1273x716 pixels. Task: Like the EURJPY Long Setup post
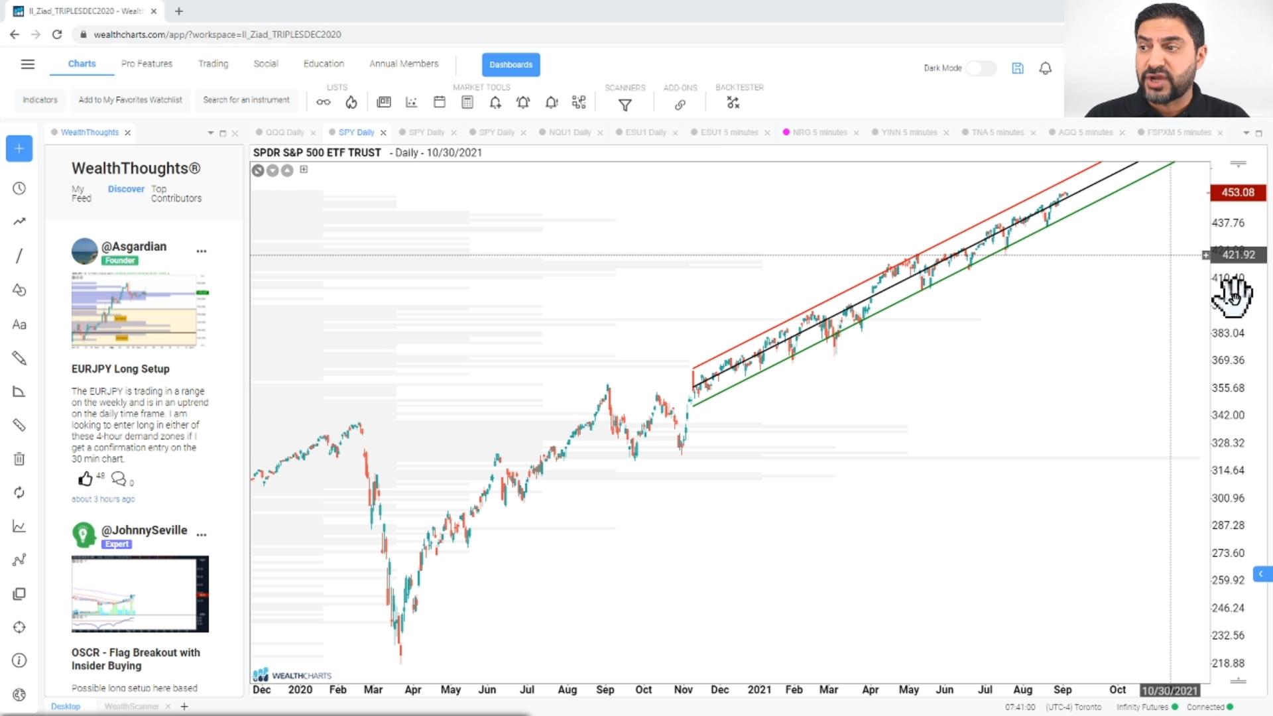pyautogui.click(x=86, y=479)
